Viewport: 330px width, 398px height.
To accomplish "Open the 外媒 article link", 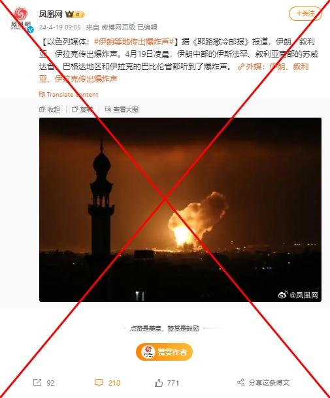I will [x=174, y=73].
